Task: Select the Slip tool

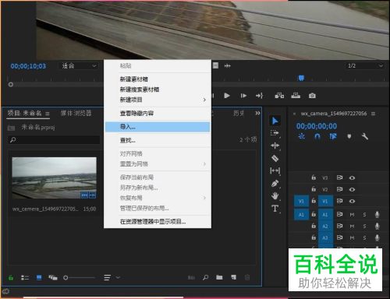Action: pyautogui.click(x=275, y=171)
